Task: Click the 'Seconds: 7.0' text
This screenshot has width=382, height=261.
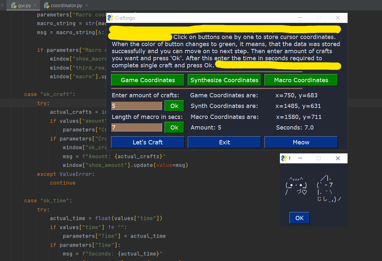Action: point(295,128)
